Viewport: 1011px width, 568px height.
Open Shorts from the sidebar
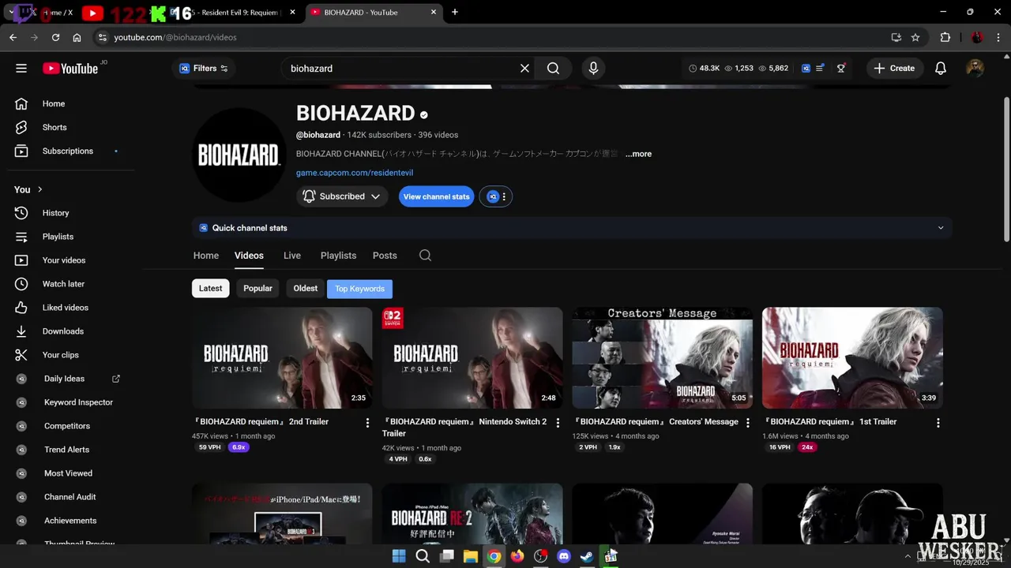[x=54, y=127]
